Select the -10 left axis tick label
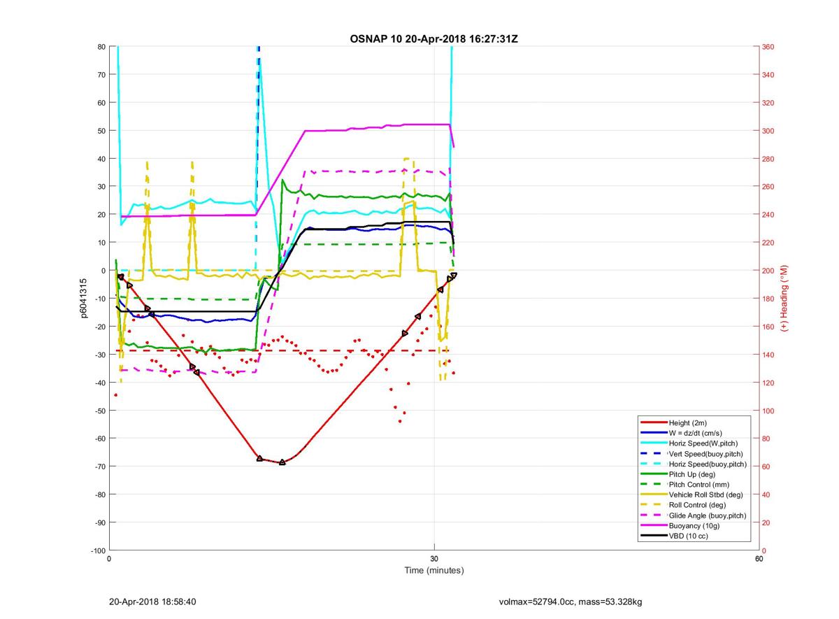The height and width of the screenshot is (619, 839). click(99, 299)
